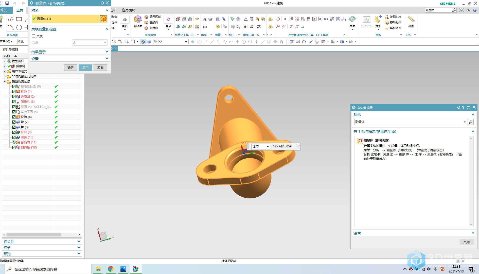This screenshot has height=274, width=479.
Task: Open 分析 group dropdown arrow
Action: [x=415, y=35]
